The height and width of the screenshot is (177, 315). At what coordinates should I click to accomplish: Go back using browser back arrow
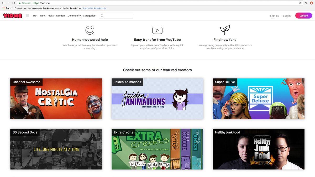pyautogui.click(x=3, y=3)
